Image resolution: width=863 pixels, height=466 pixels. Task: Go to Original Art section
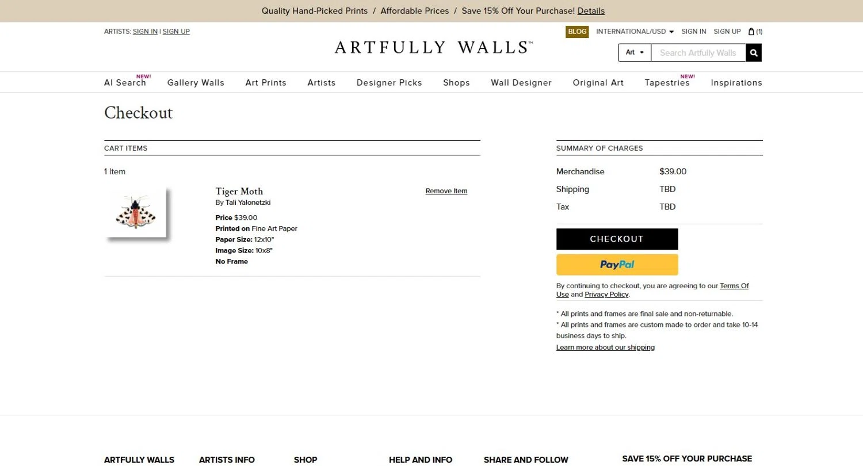click(598, 83)
